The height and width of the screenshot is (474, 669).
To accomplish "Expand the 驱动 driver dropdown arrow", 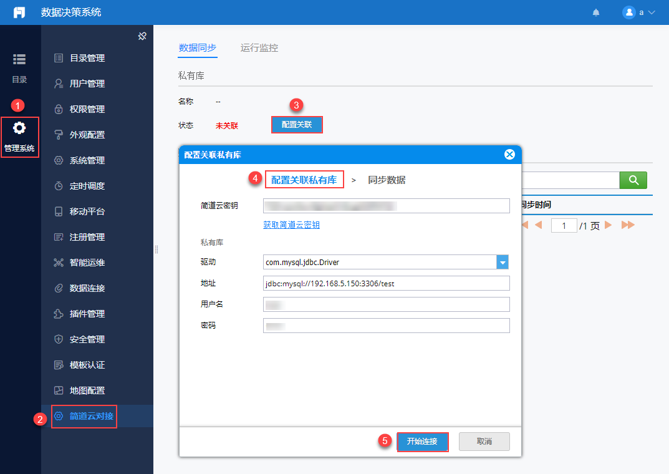I will [503, 263].
